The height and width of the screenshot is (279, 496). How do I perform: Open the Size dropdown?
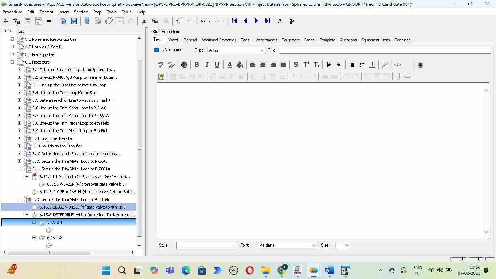click(342, 246)
